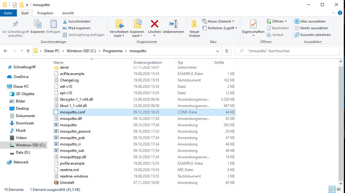The width and height of the screenshot is (345, 193).
Task: Open the Datei menu tab
Action: pyautogui.click(x=8, y=13)
